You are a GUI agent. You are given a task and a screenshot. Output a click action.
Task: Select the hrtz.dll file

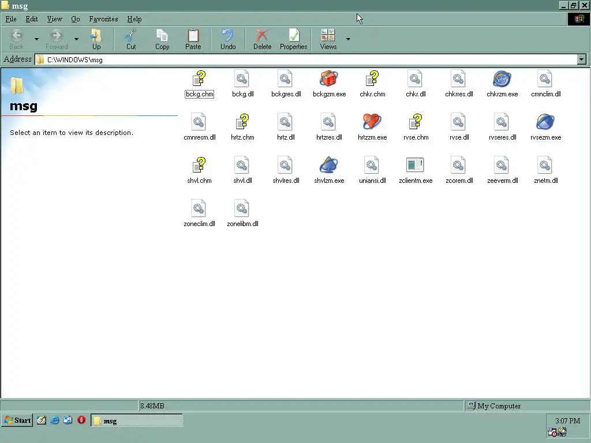tap(286, 127)
